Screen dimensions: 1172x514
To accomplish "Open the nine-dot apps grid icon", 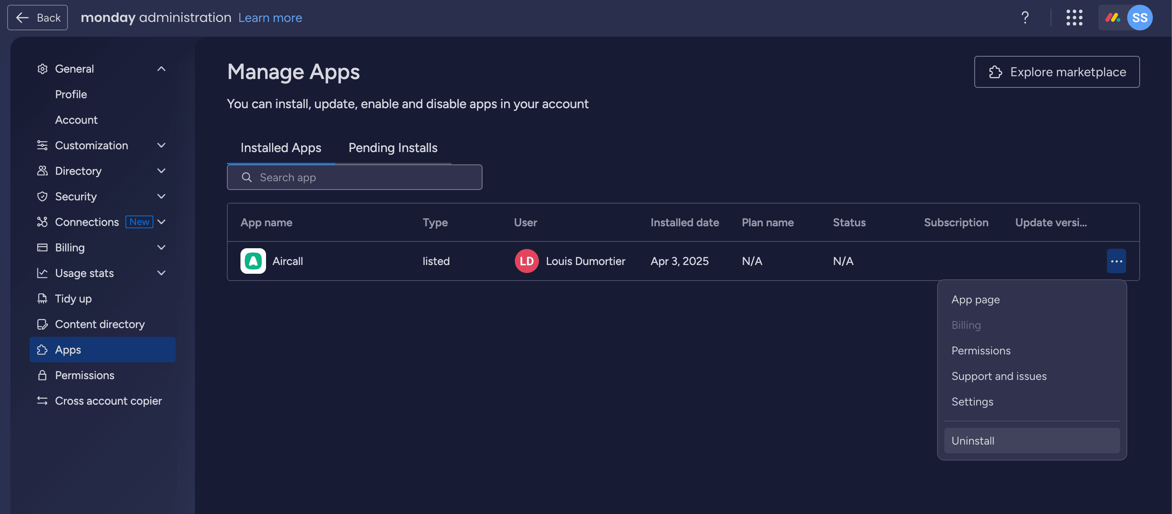I will tap(1074, 17).
